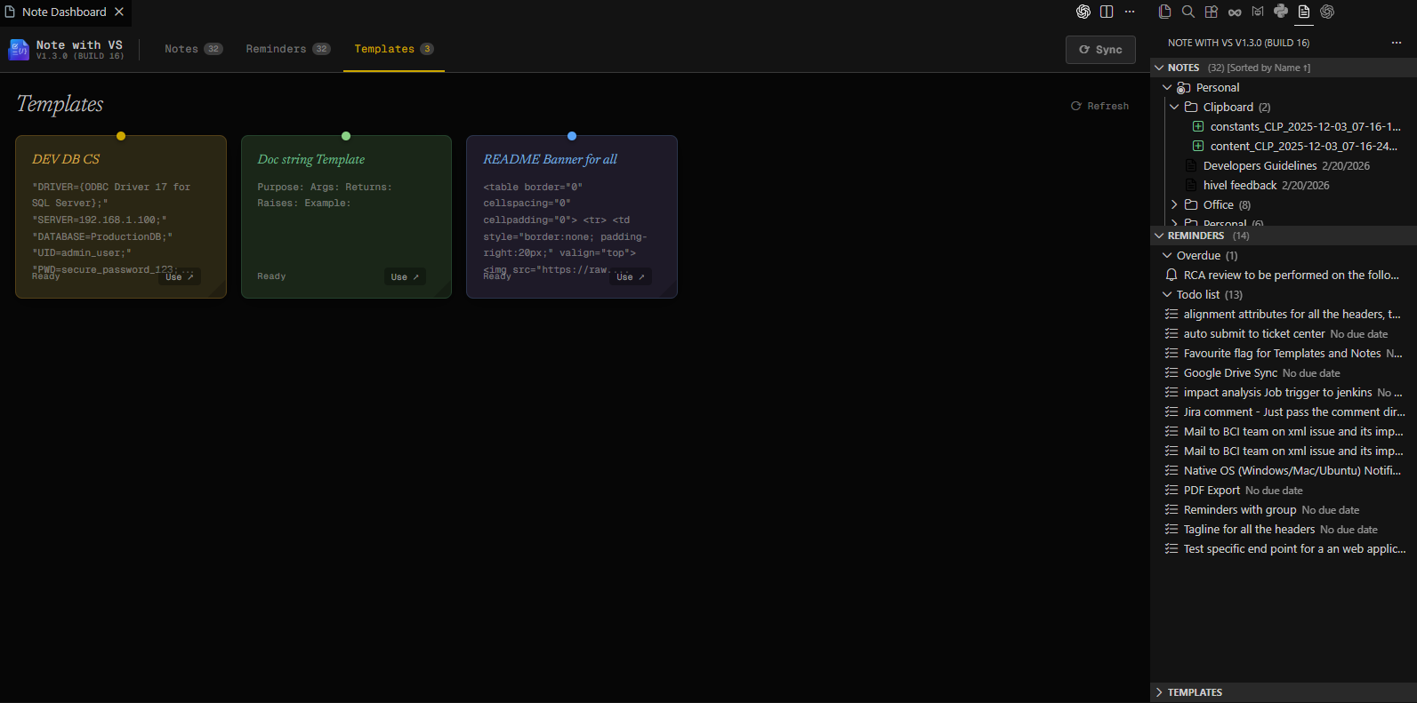Viewport: 1417px width, 703px height.
Task: Collapse the Personal folder tree
Action: click(x=1167, y=87)
